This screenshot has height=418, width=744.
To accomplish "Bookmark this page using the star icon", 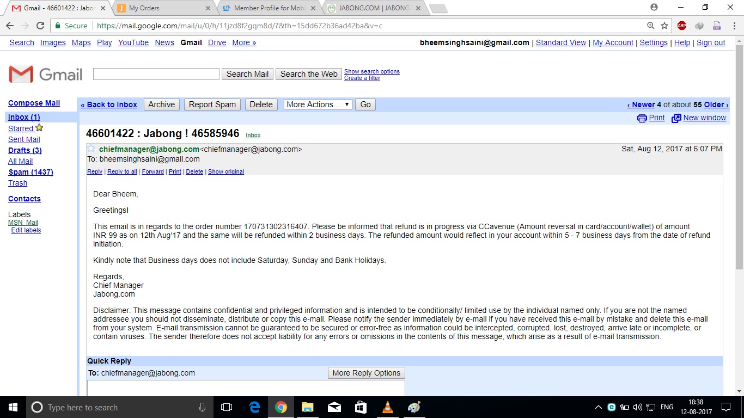I will (x=664, y=26).
